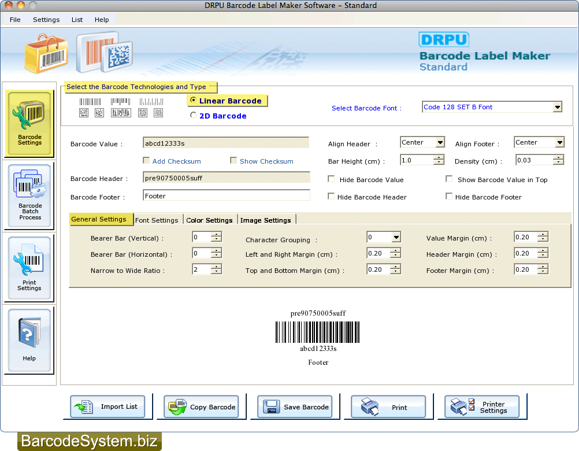Open the Barcode Settings sidebar panel
The width and height of the screenshot is (579, 451).
click(x=29, y=124)
